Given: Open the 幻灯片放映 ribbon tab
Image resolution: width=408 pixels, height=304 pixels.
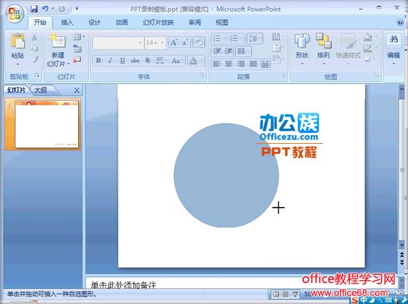Looking at the screenshot, I should 158,22.
